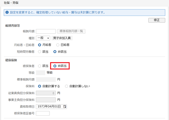Choose 該当 for 健康保険 被保険者
Screen dimensions: 169x120
(40, 66)
